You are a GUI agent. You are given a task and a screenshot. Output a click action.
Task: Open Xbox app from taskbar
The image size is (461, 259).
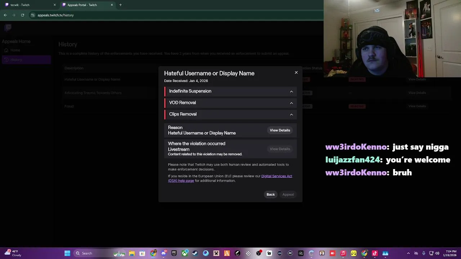[184, 253]
